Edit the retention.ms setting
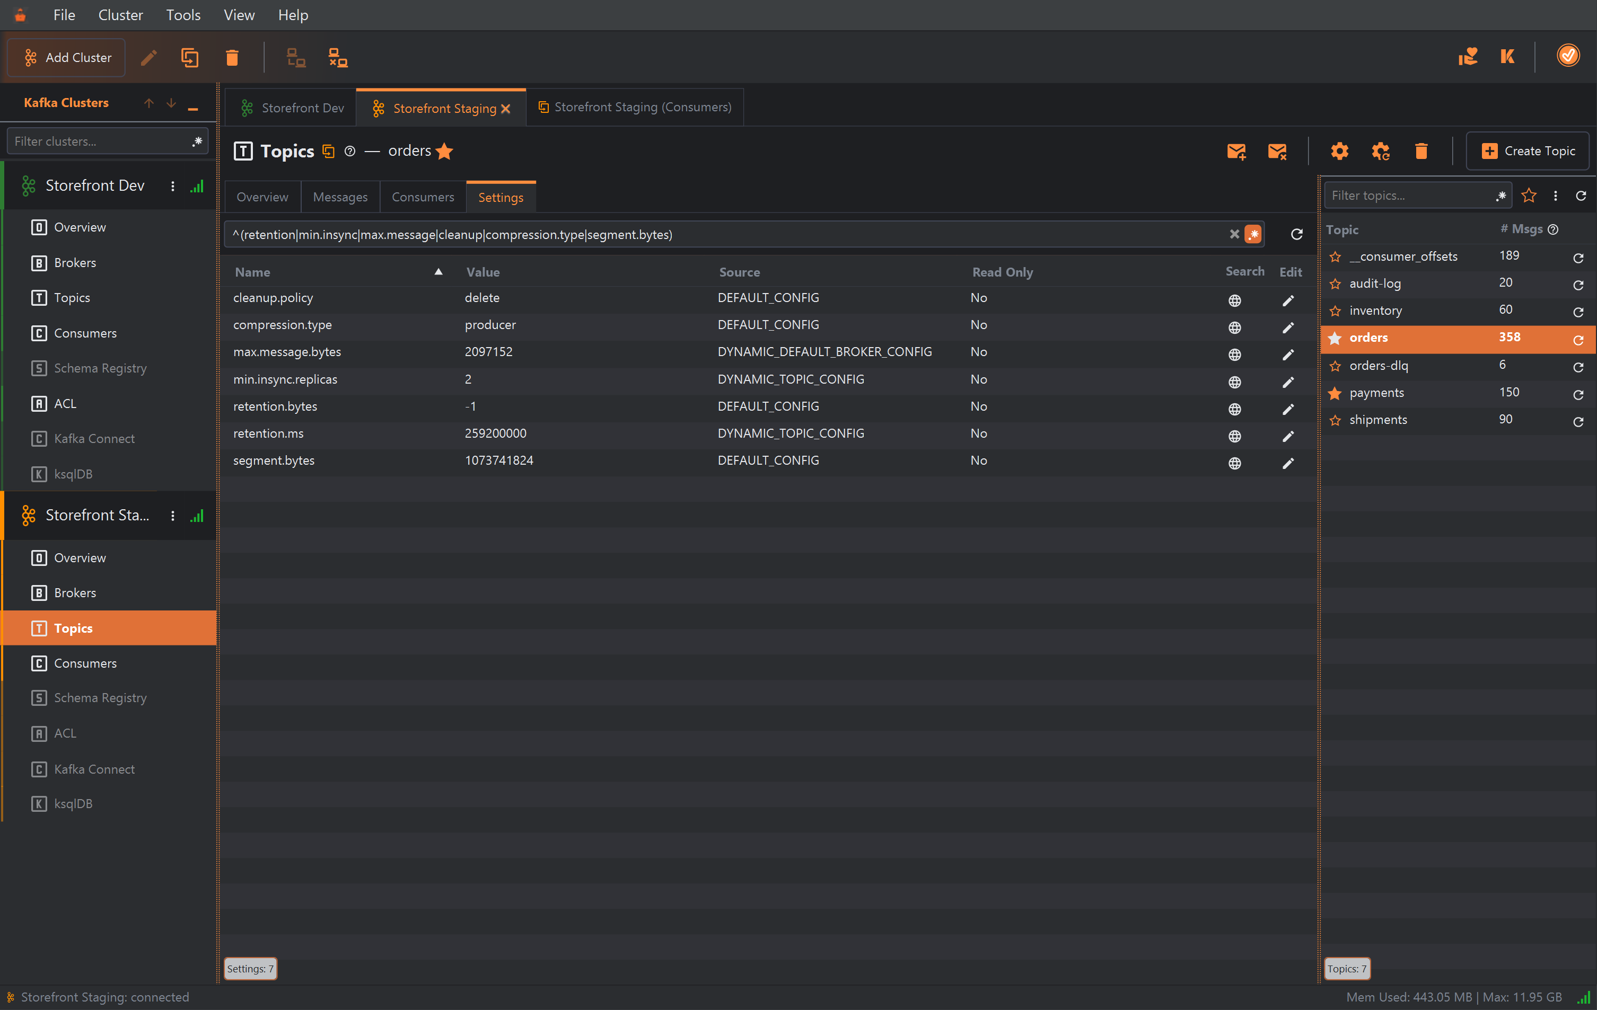 [x=1288, y=436]
